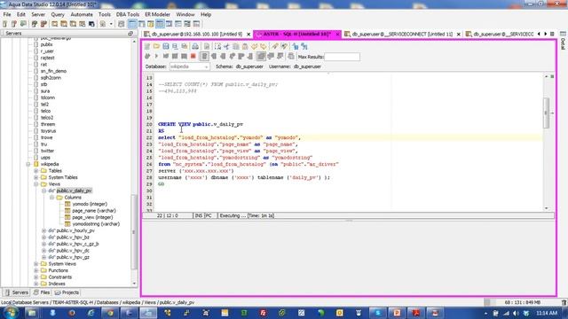The image size is (568, 319).
Task: Click the Internet Explorer taskbar icon
Action: (91, 313)
